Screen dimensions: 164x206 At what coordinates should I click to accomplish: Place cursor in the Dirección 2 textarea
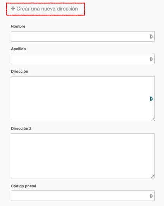click(83, 156)
